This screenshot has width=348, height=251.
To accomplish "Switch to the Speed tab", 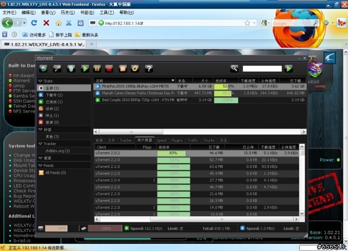I will click(161, 140).
